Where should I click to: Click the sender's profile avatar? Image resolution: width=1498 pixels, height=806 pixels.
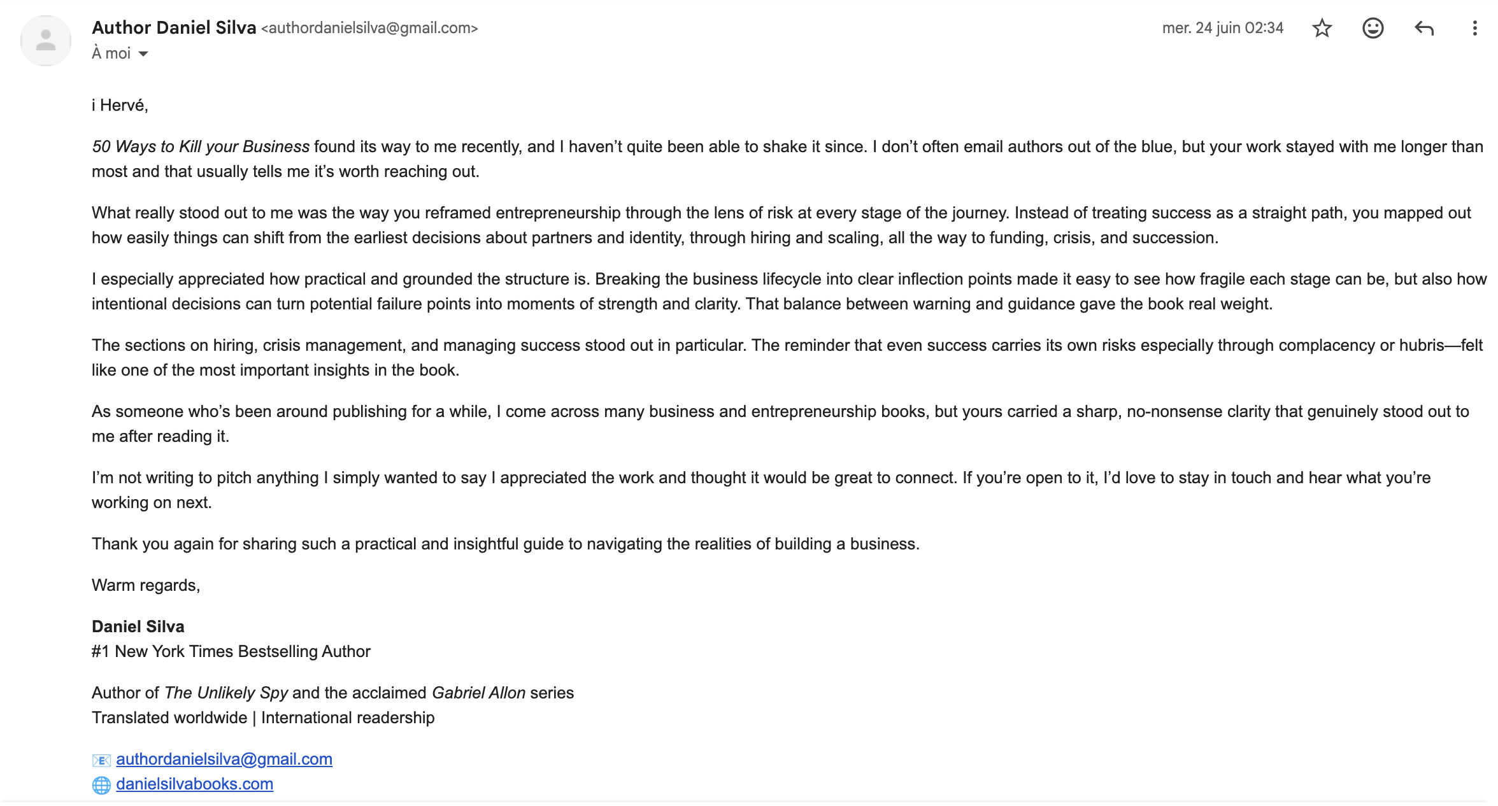[x=45, y=41]
